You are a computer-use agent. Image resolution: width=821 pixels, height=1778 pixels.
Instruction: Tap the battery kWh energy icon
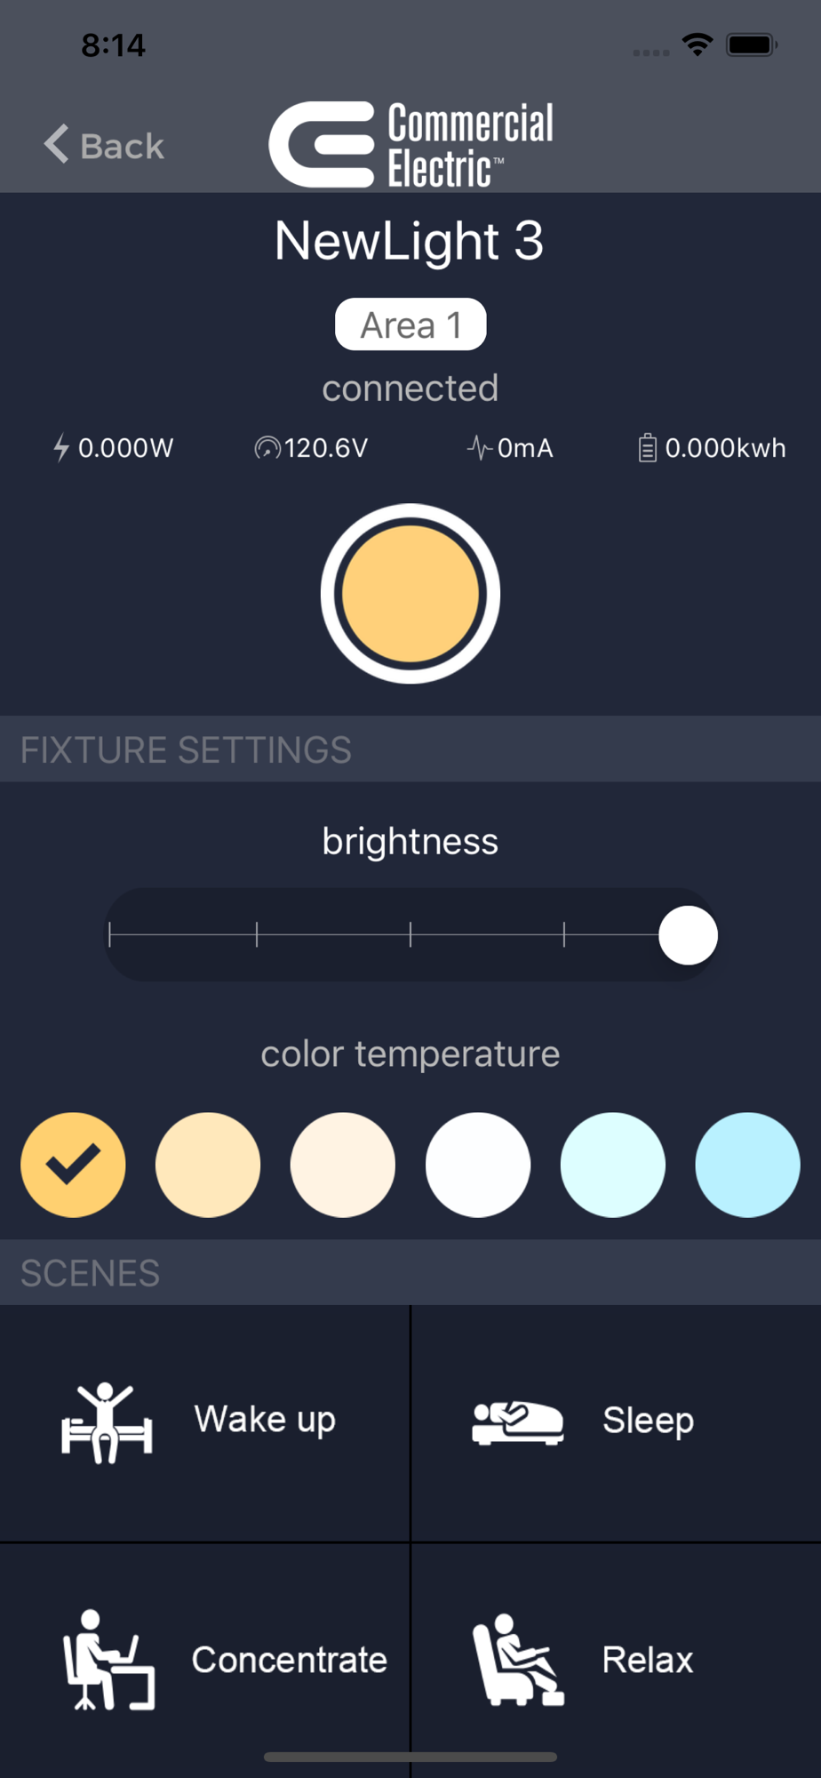[647, 448]
